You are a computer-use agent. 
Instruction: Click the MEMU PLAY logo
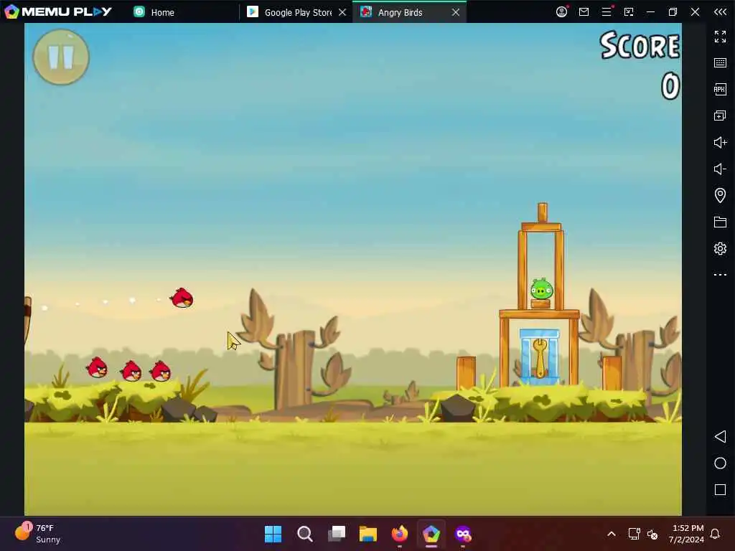pos(57,11)
